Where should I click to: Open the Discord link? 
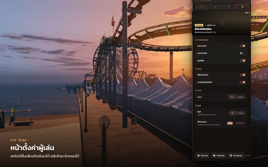[x=203, y=156]
